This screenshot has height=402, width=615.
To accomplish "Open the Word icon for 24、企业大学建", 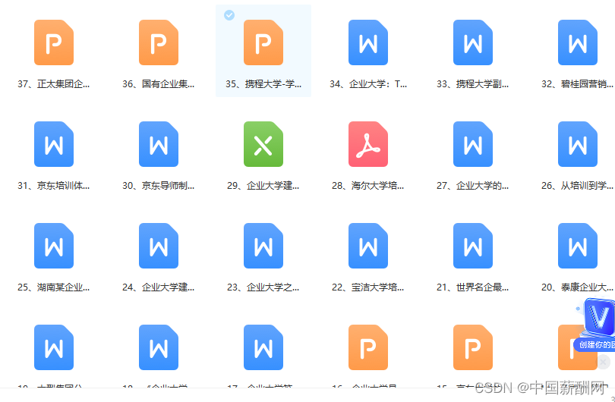I will pyautogui.click(x=159, y=246).
